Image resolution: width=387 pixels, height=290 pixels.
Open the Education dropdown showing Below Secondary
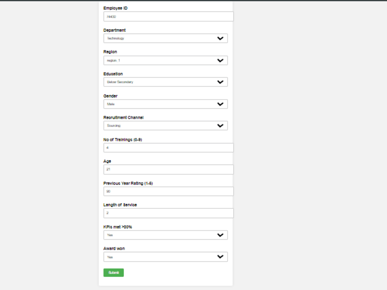coord(165,82)
